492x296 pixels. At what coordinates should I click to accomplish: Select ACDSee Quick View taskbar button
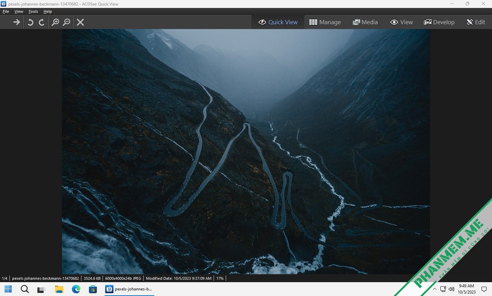click(x=129, y=289)
